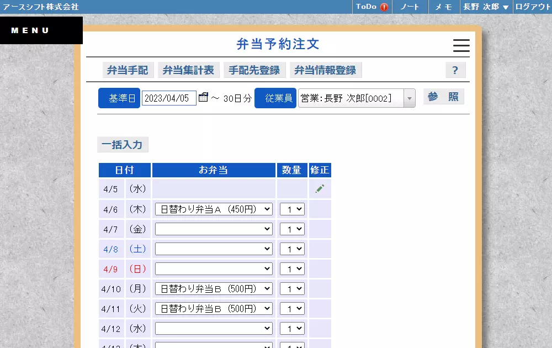Select the 弁当情報登録 tab

(326, 70)
